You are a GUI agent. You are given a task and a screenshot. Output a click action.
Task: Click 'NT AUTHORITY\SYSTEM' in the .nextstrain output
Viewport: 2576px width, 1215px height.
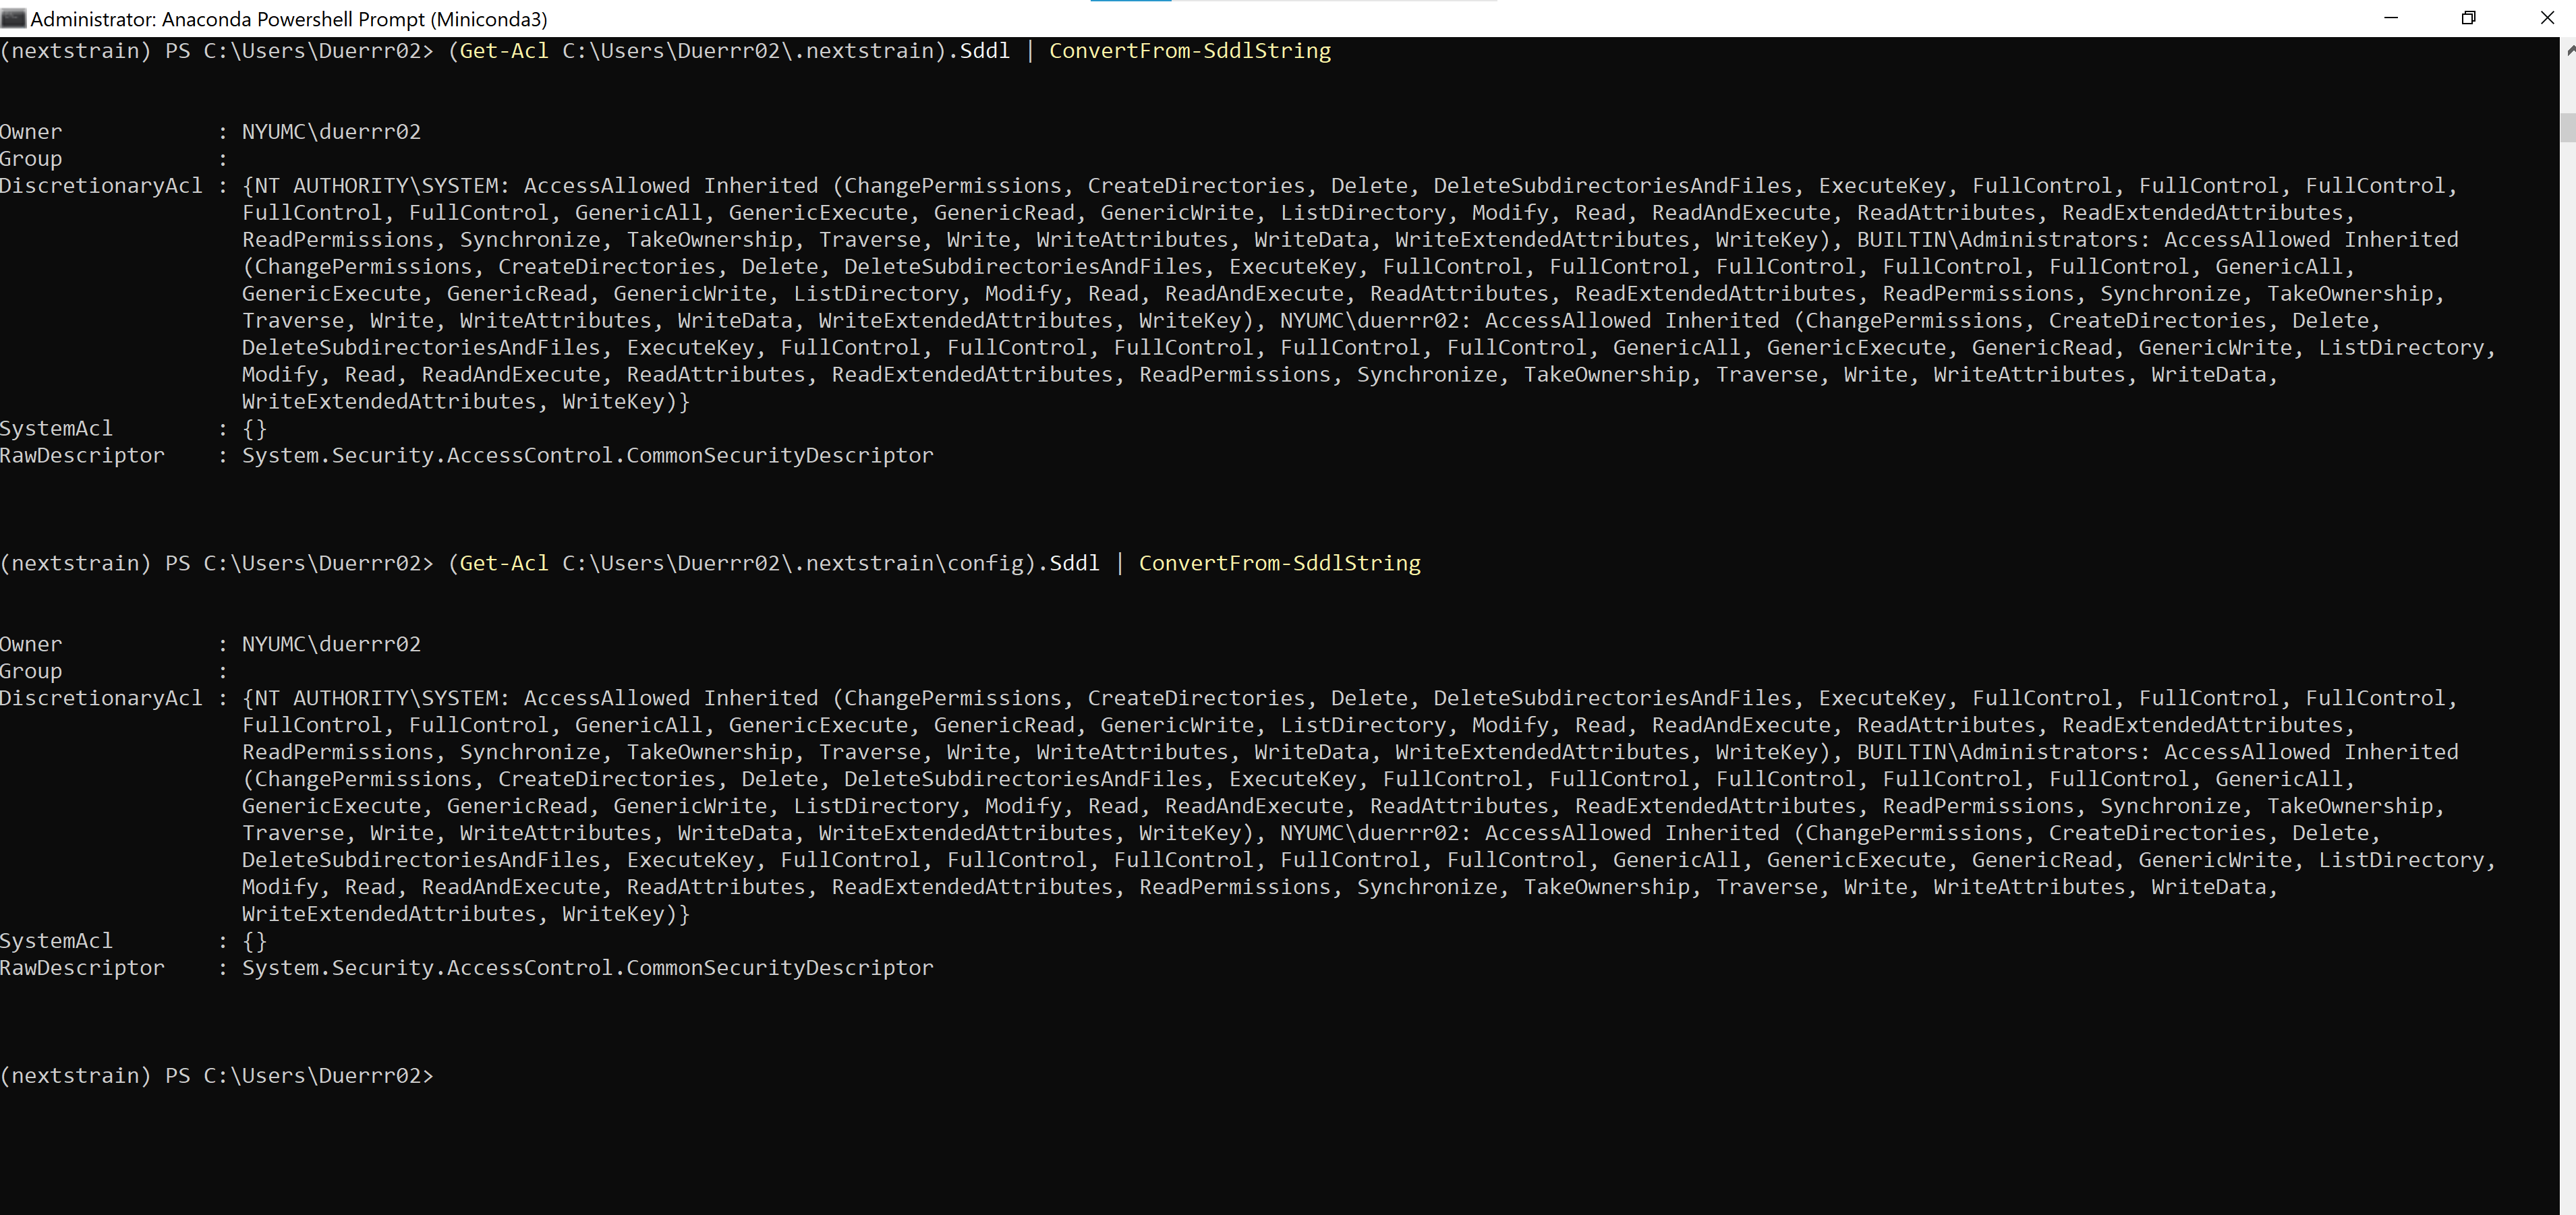[377, 186]
